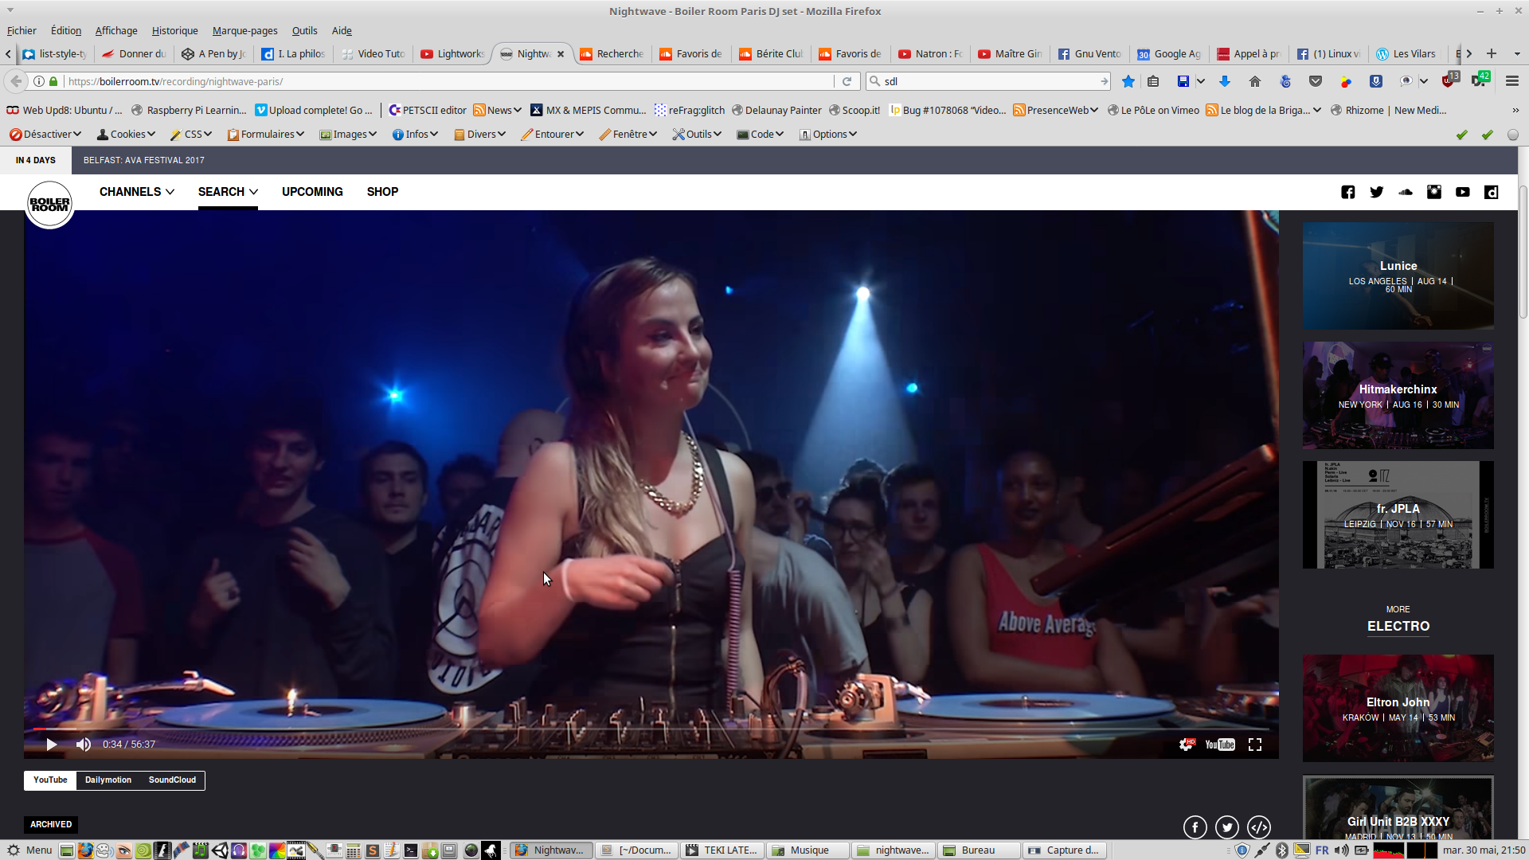Expand the SEARCH dropdown
This screenshot has height=860, width=1529.
pos(228,192)
